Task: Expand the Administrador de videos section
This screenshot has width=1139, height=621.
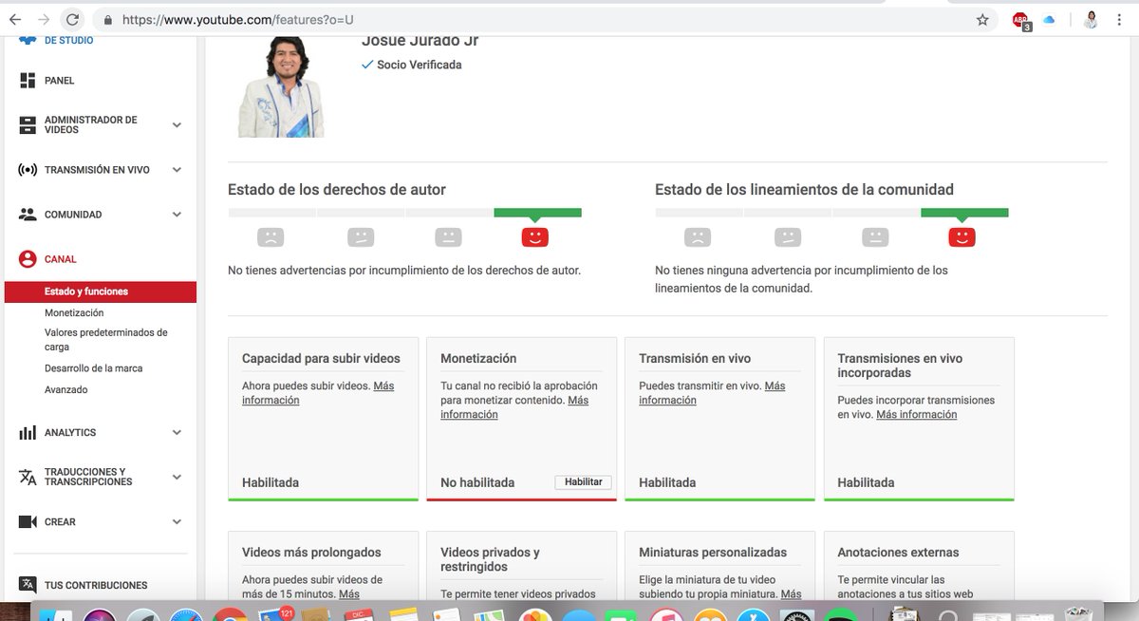Action: point(177,124)
